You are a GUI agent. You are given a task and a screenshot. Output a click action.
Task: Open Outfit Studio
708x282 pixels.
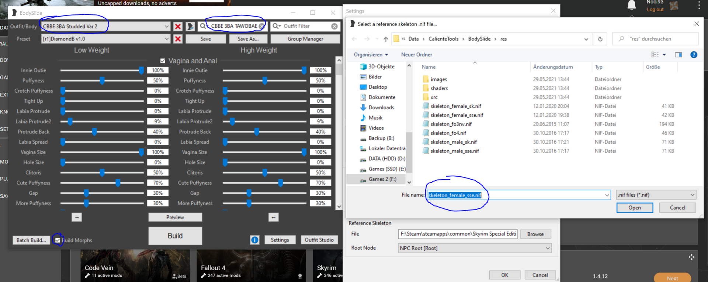pyautogui.click(x=319, y=240)
